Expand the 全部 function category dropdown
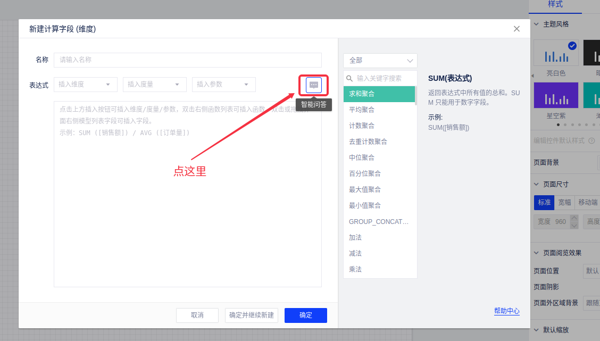 tap(380, 61)
